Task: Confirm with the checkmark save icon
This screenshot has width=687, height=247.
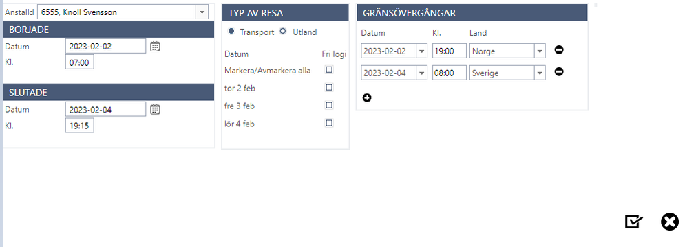Action: tap(633, 222)
